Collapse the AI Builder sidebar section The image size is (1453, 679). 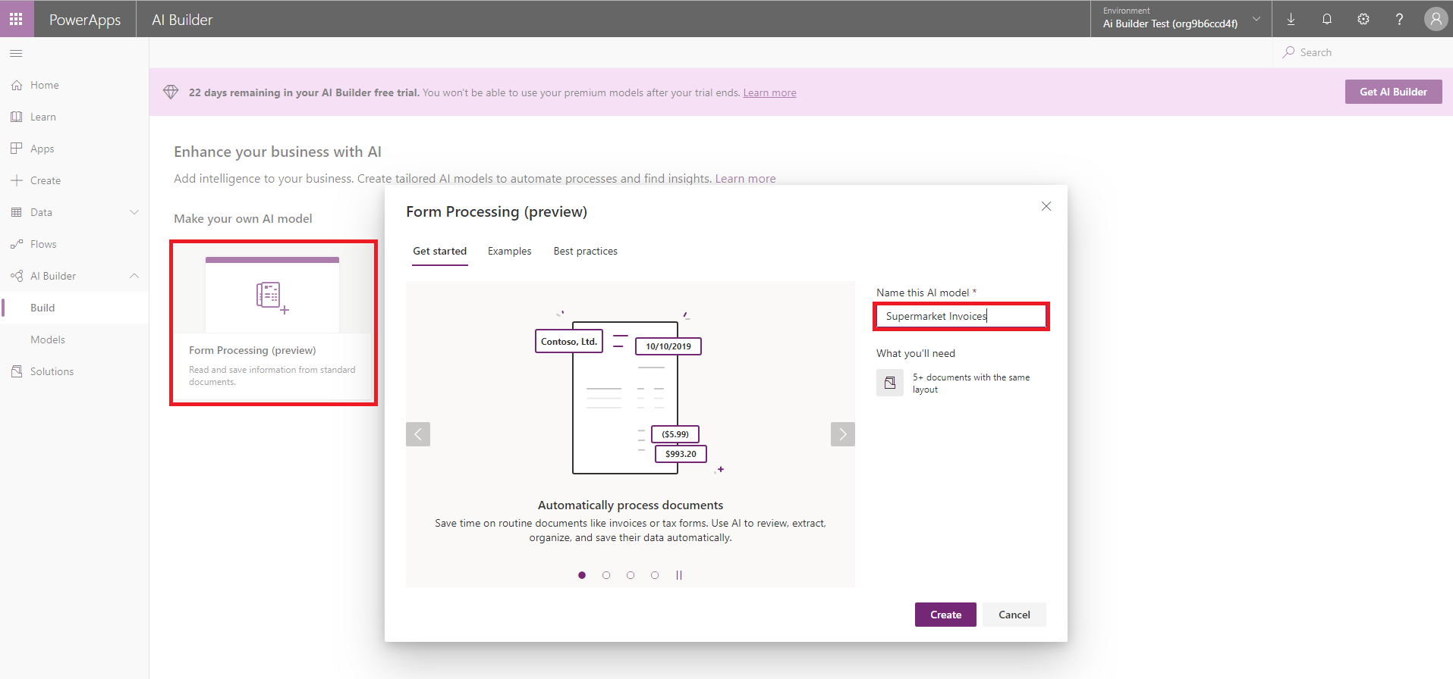click(x=134, y=276)
